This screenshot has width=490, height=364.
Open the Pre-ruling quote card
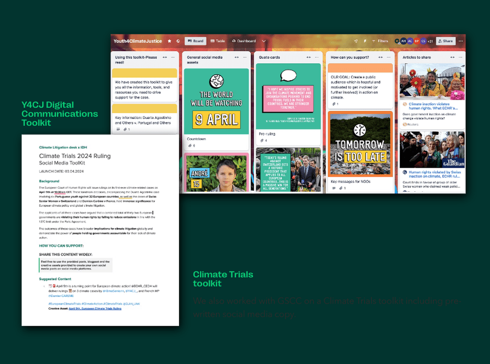(x=288, y=104)
